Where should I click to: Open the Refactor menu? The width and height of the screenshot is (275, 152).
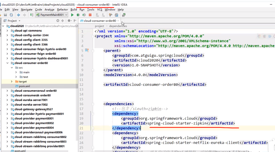point(62,9)
